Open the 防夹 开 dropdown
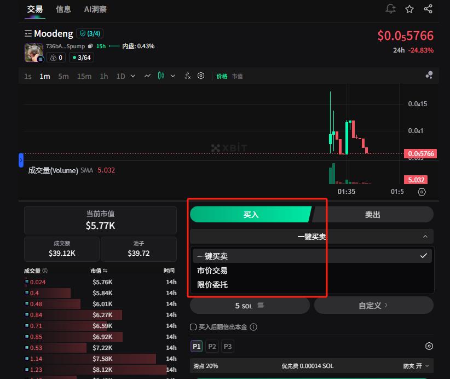The height and width of the screenshot is (379, 450). click(x=416, y=366)
